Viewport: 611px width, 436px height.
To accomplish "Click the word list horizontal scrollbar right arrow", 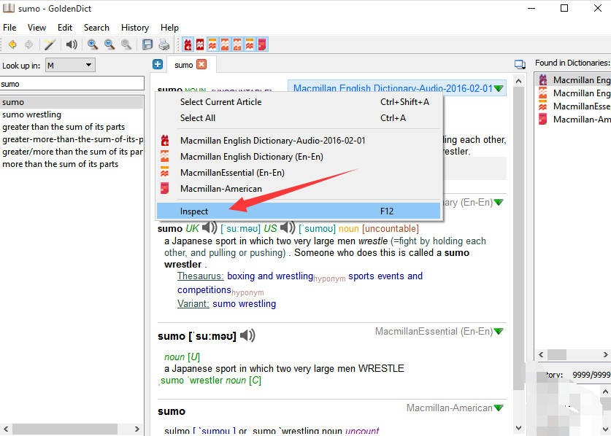I will click(x=137, y=429).
